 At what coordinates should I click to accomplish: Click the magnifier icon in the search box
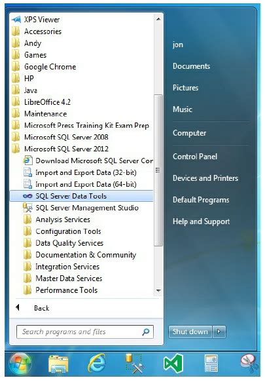coord(146,332)
